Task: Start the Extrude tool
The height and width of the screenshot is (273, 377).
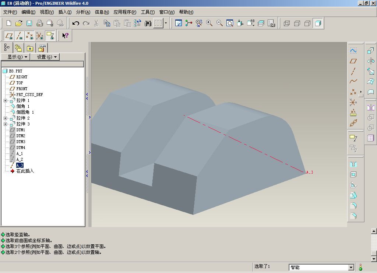Action: (370, 50)
